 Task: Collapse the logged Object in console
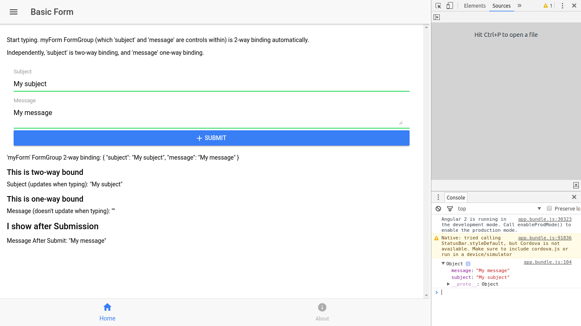[443, 264]
